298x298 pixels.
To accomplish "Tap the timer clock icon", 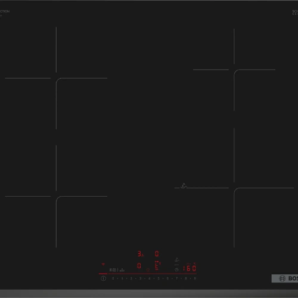I will 176,269.
